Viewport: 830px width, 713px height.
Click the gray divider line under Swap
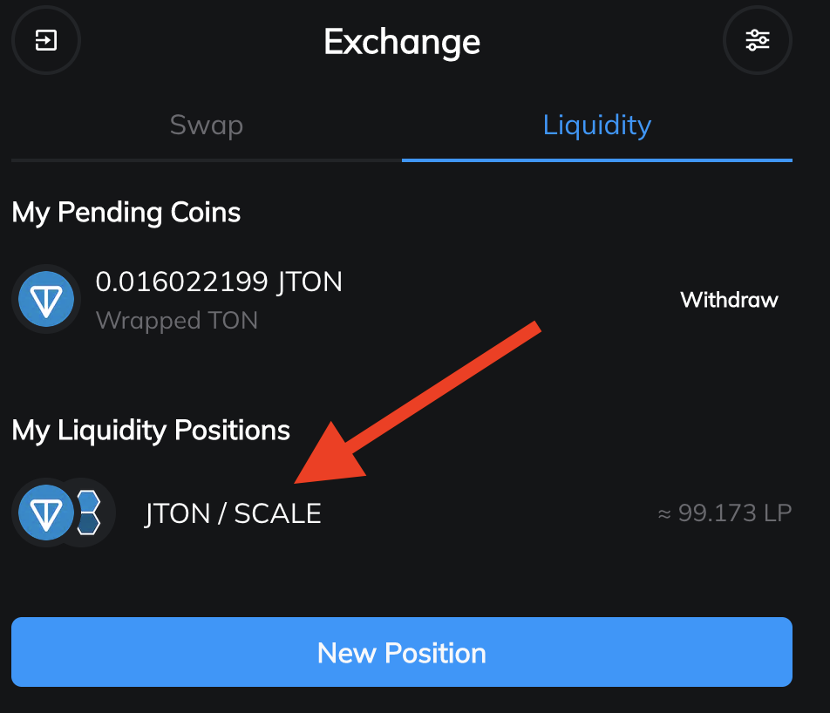[206, 160]
